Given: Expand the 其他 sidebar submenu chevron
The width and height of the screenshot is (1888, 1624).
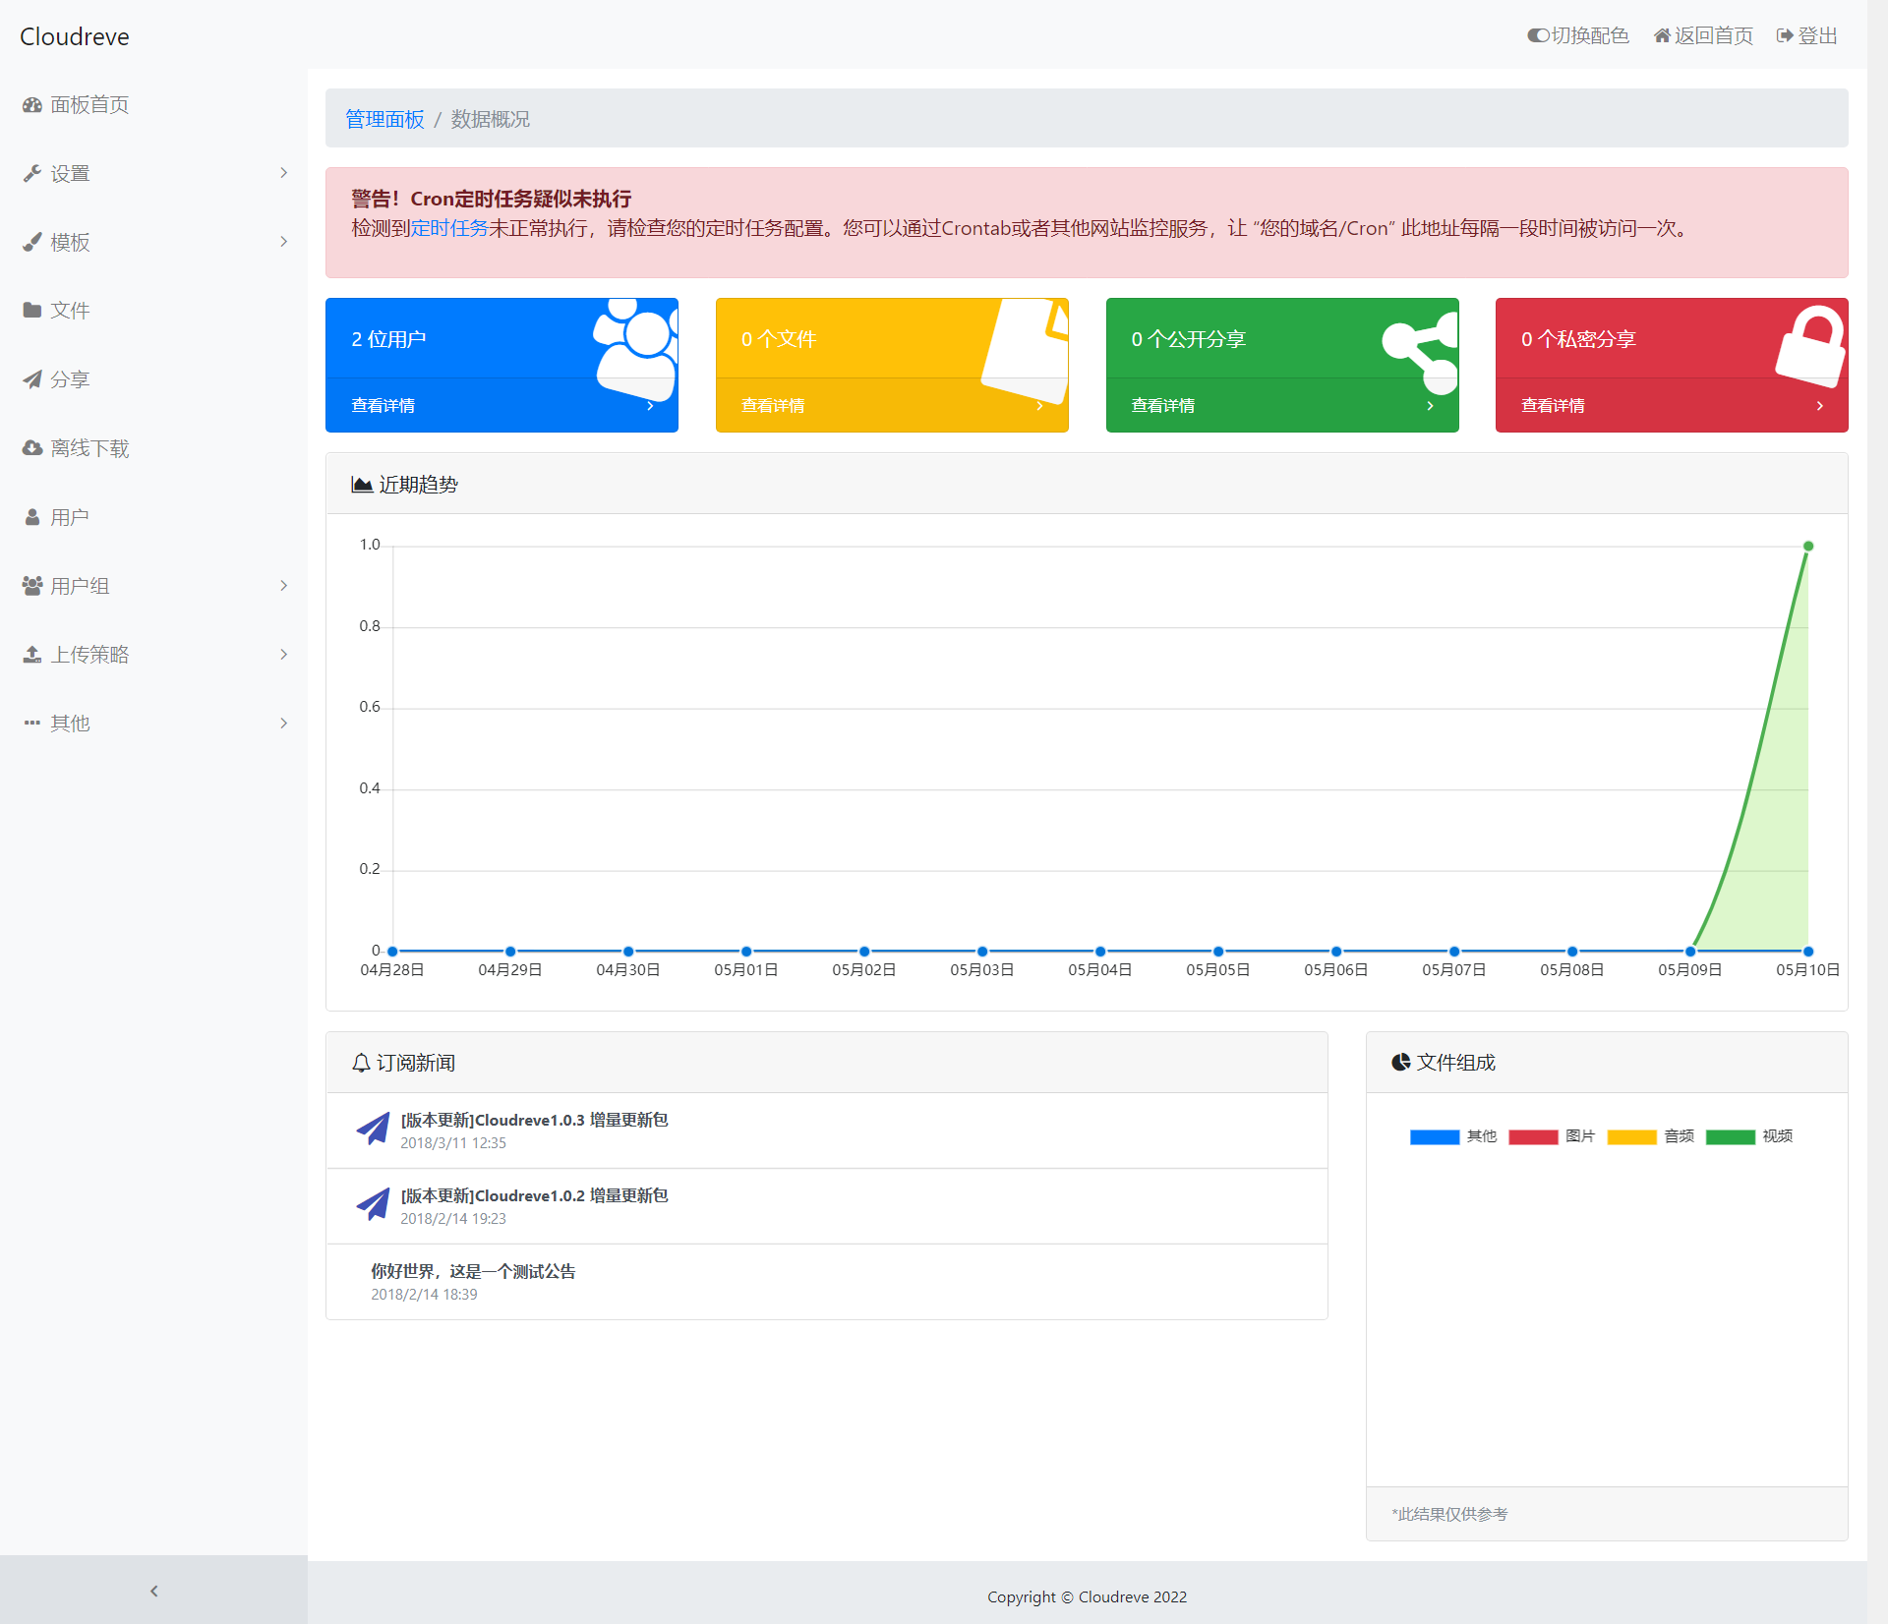Looking at the screenshot, I should coord(283,724).
